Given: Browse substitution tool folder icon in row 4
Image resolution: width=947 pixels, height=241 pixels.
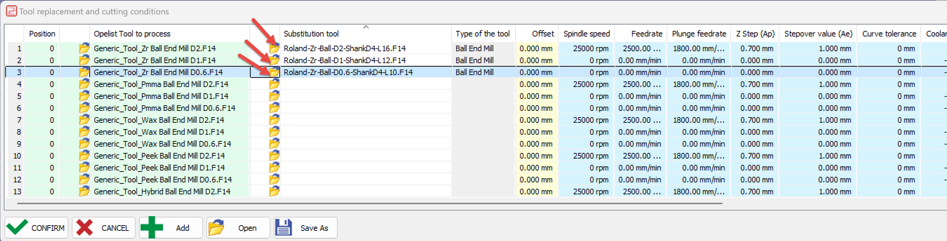Looking at the screenshot, I should point(274,84).
